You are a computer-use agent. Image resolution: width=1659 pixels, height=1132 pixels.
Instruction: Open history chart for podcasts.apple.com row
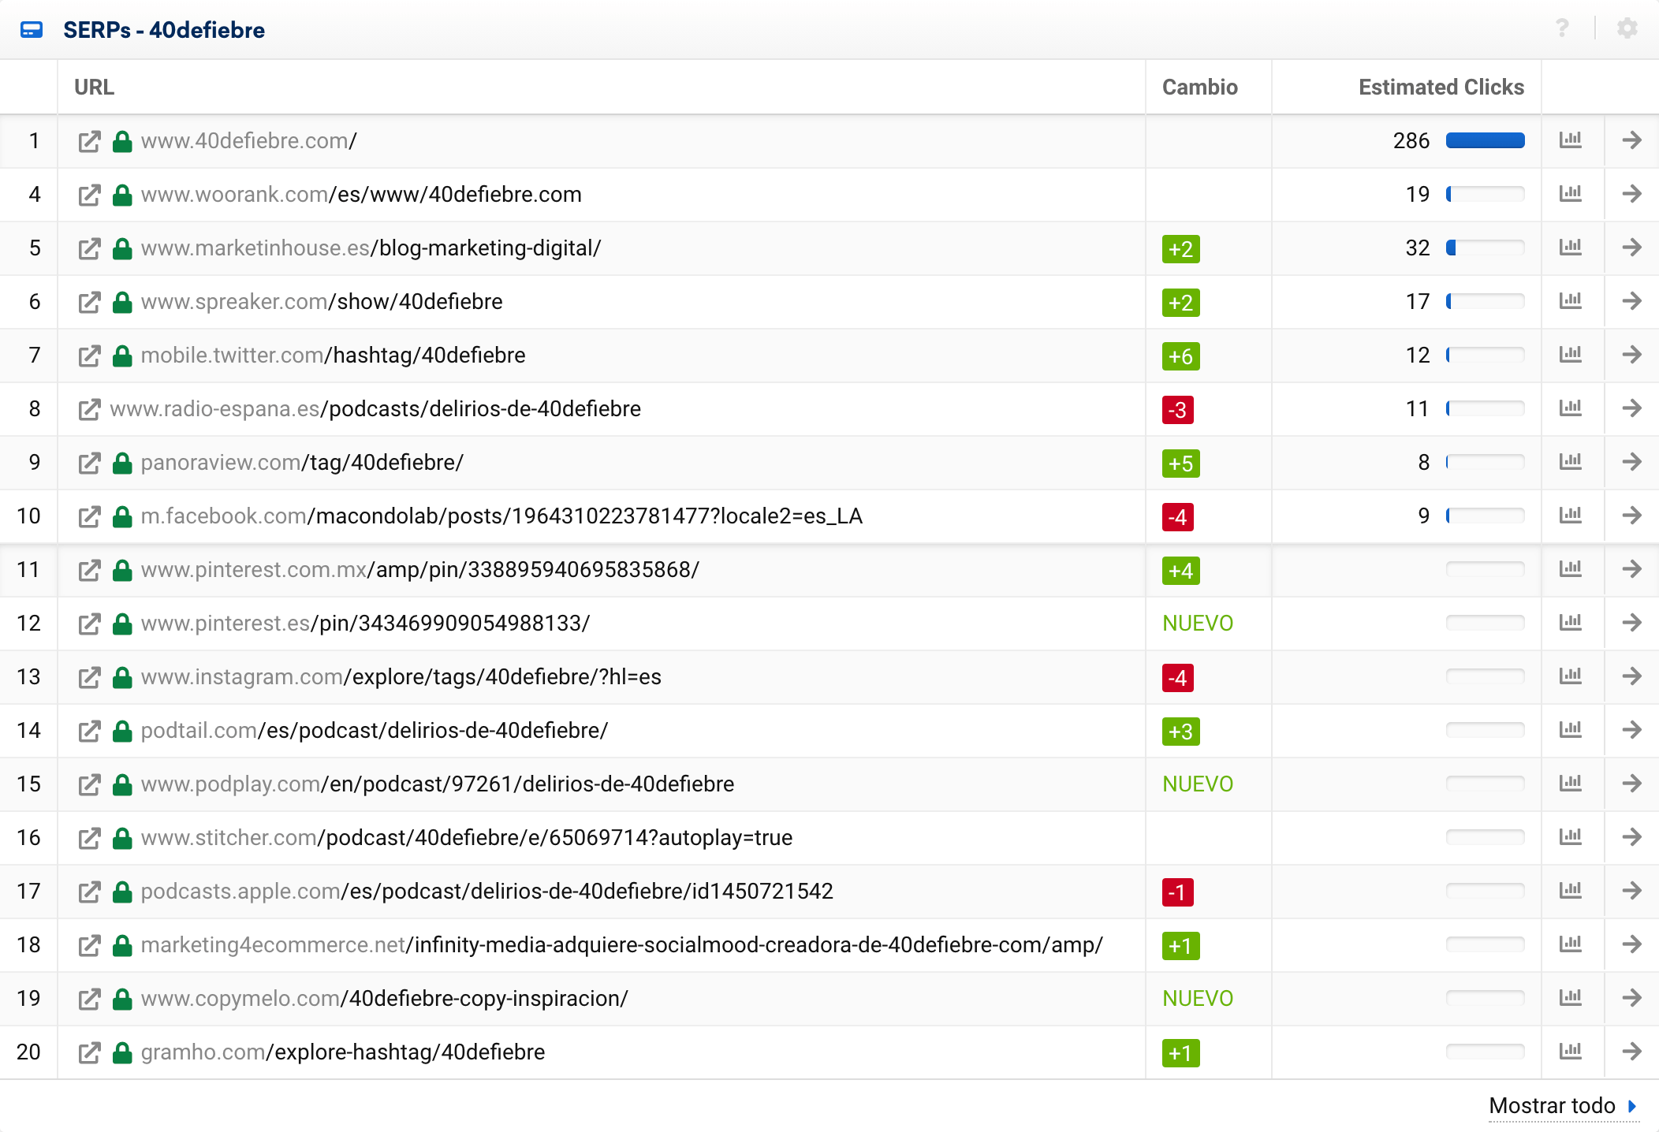point(1570,891)
